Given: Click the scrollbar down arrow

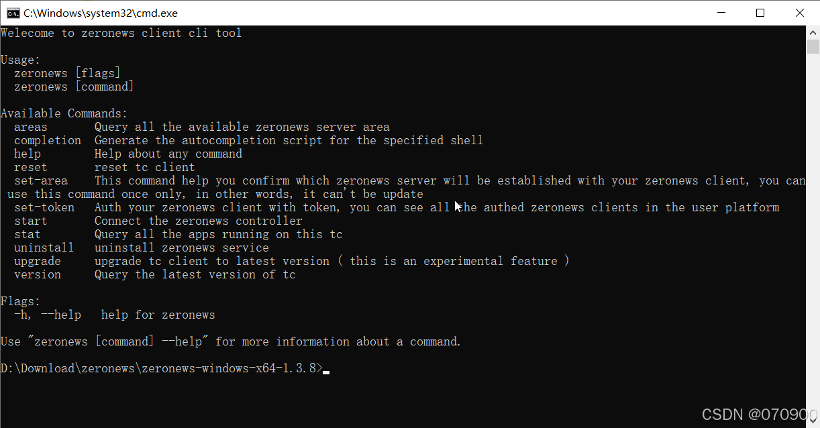Looking at the screenshot, I should [813, 421].
